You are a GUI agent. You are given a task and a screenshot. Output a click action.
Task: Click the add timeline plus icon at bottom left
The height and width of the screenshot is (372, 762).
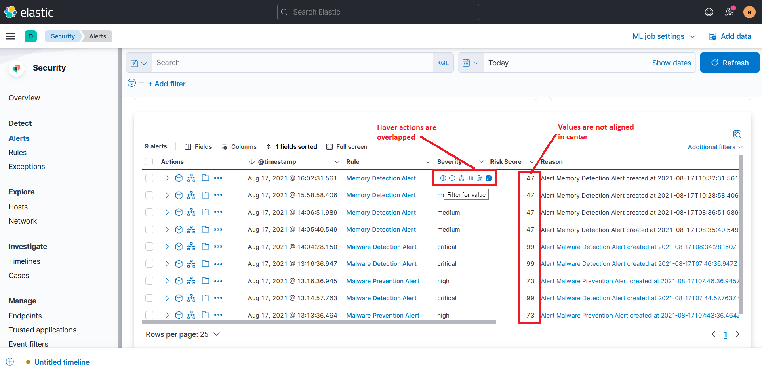point(10,362)
